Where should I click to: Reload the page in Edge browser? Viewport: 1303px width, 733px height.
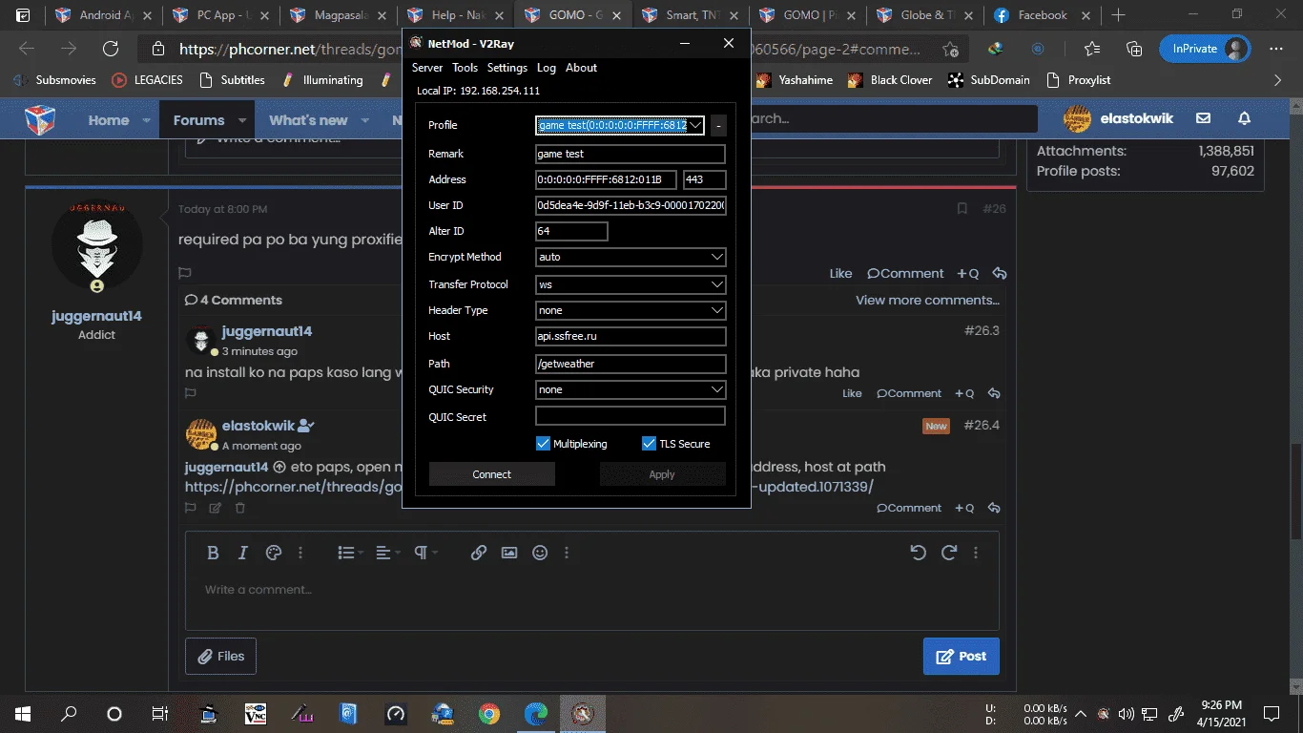coord(111,50)
